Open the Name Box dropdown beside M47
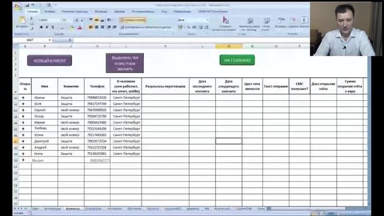 point(50,40)
